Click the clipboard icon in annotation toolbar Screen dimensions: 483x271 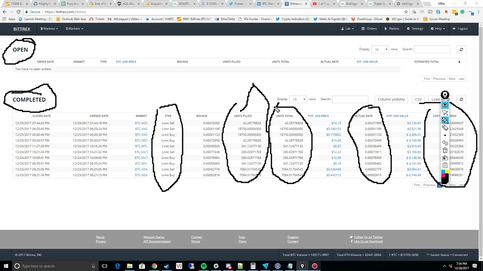(x=445, y=166)
